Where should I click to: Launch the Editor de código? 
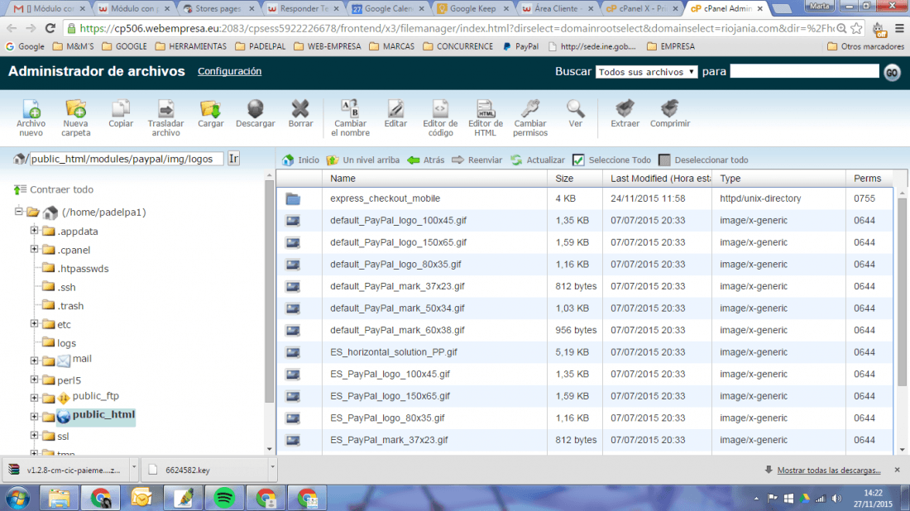(x=440, y=117)
